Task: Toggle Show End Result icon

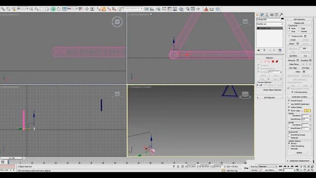Action: [x=264, y=50]
